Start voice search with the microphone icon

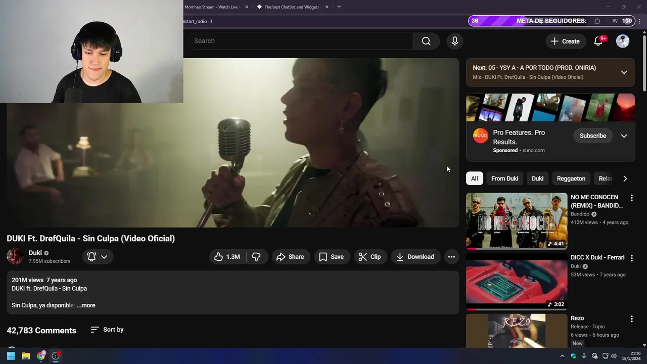point(455,41)
